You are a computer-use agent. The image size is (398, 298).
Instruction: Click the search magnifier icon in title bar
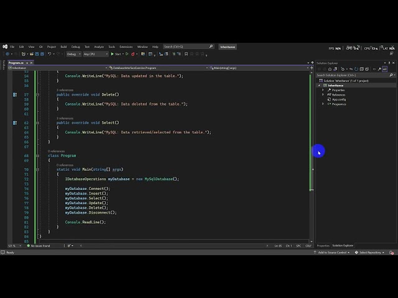tap(211, 47)
